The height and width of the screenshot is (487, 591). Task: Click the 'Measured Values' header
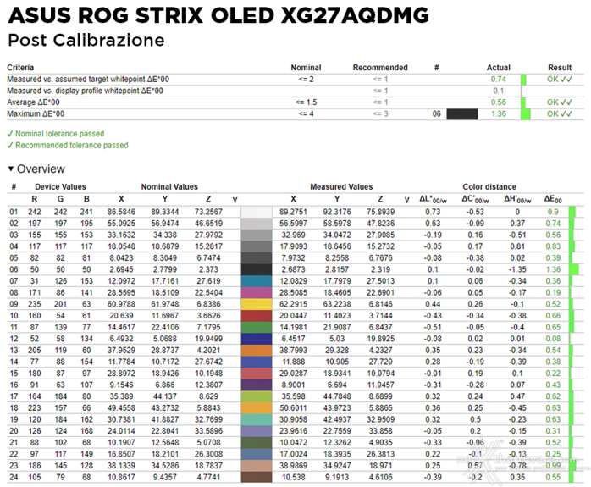point(341,186)
